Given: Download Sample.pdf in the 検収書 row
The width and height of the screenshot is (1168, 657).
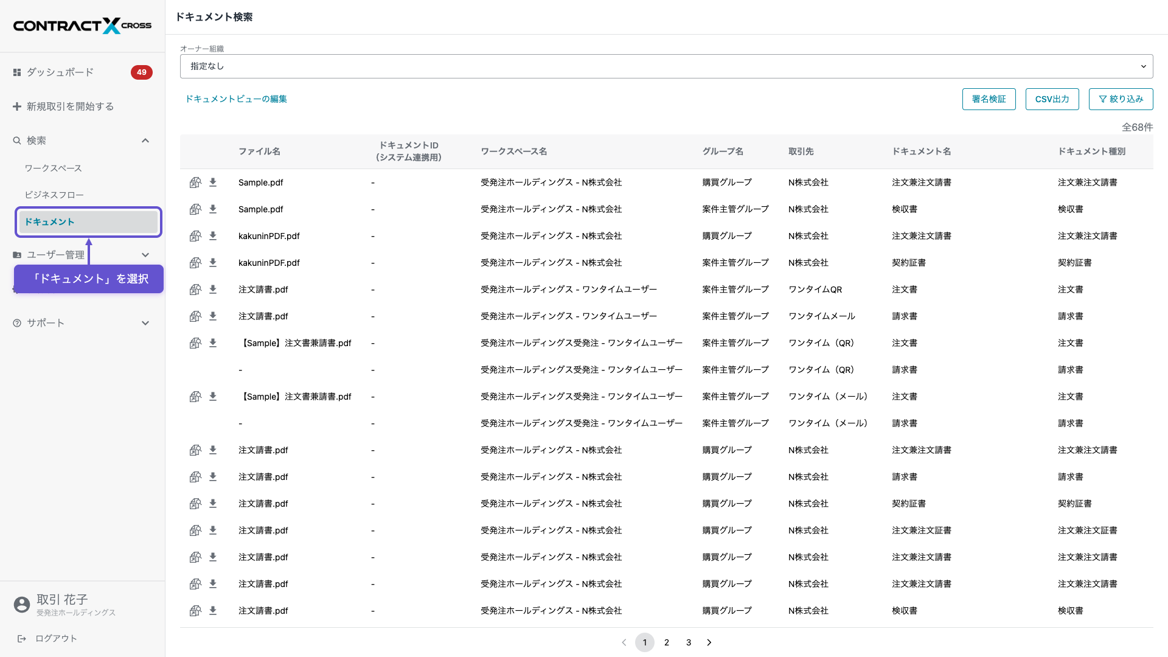Looking at the screenshot, I should (213, 209).
